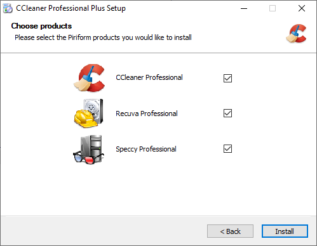Click the CCleaner broom logo beside CCleaner Professional
Viewport: 317px width, 246px height.
click(89, 78)
